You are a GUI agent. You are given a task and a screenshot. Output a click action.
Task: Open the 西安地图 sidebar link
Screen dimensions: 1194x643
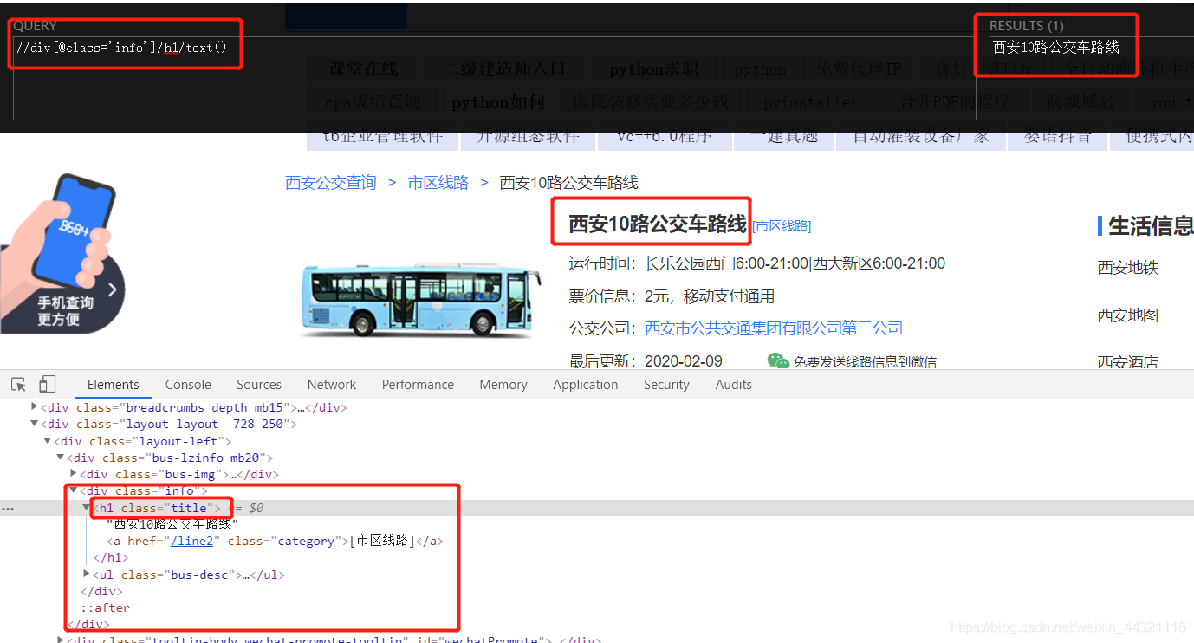[x=1128, y=315]
